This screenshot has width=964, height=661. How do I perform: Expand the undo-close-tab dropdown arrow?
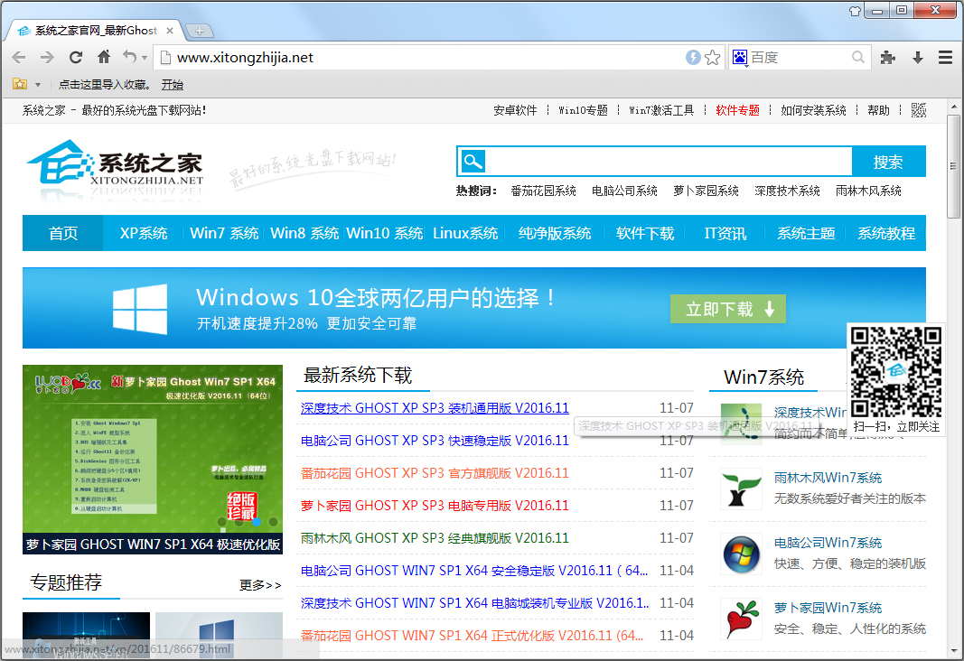coord(145,59)
